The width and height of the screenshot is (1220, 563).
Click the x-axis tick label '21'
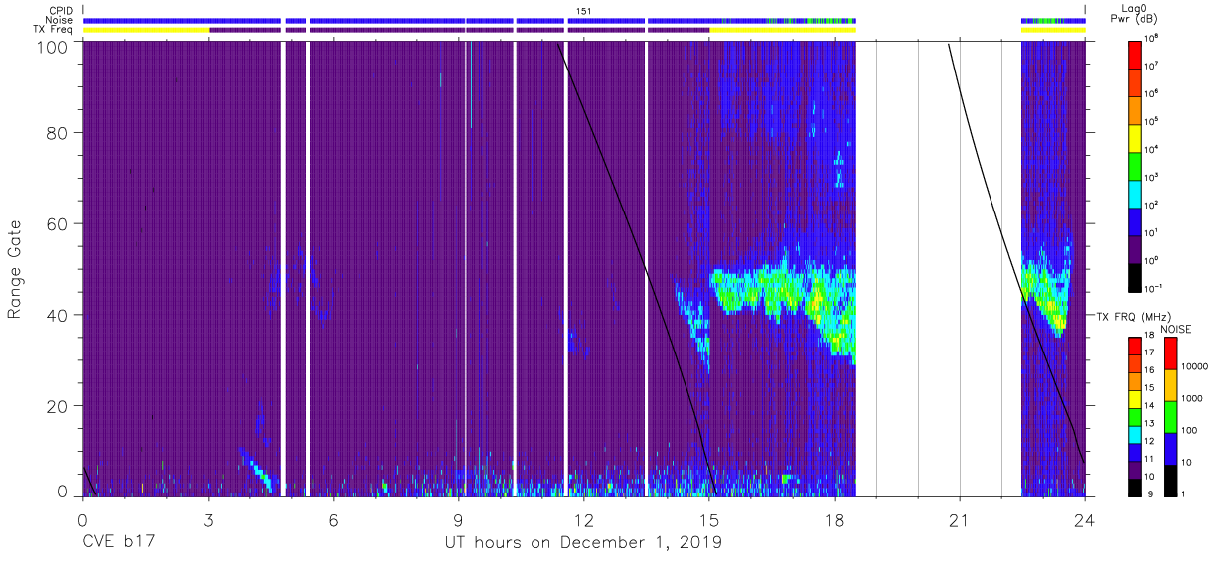coord(959,519)
